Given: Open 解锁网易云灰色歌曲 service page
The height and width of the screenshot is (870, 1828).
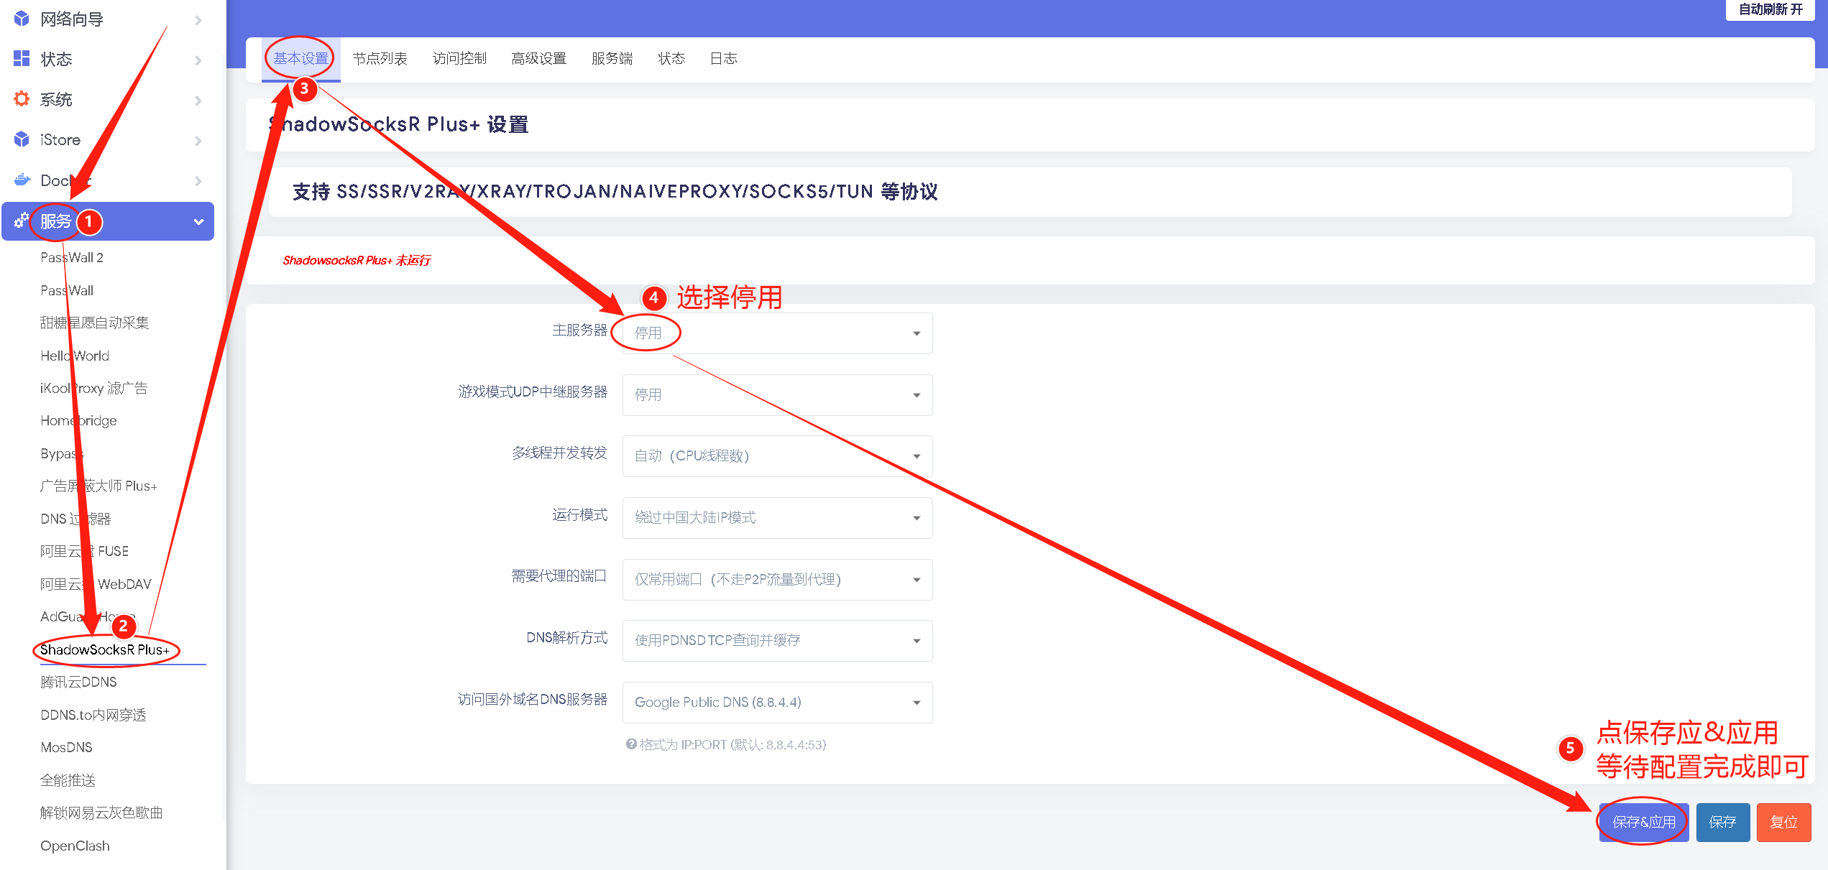Looking at the screenshot, I should 101,813.
